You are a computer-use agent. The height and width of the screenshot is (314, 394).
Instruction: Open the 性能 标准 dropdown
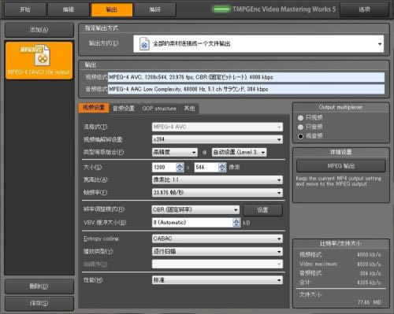point(217,280)
